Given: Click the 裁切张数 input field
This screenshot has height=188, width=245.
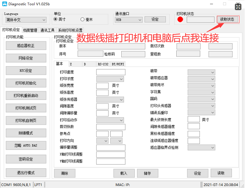Looking at the screenshot, I should click(111, 127).
